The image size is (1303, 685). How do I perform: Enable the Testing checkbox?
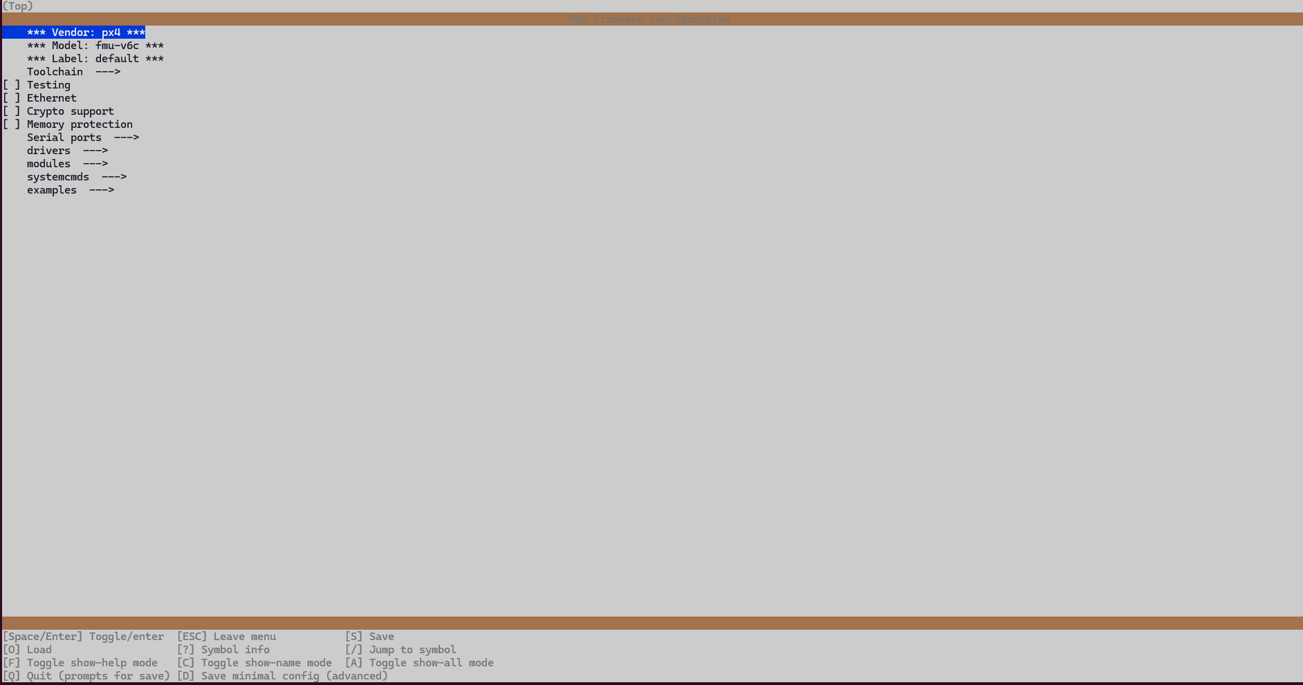(48, 84)
